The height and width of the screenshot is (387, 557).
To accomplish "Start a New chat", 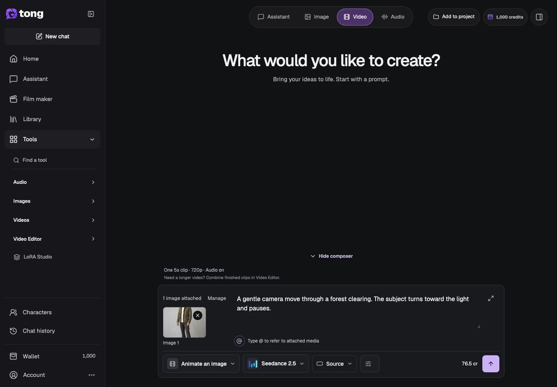I will pyautogui.click(x=53, y=36).
